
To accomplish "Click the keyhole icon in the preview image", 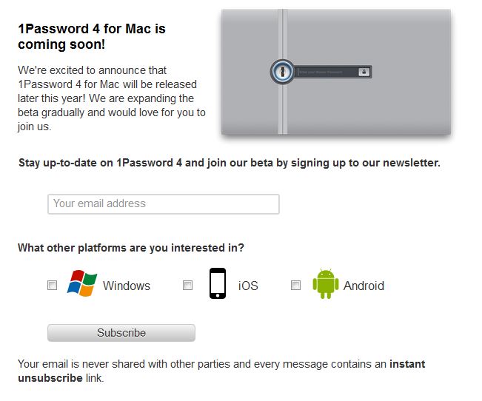I will coord(283,72).
